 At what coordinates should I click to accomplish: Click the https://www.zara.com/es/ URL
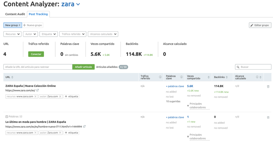pyautogui.click(x=20, y=90)
